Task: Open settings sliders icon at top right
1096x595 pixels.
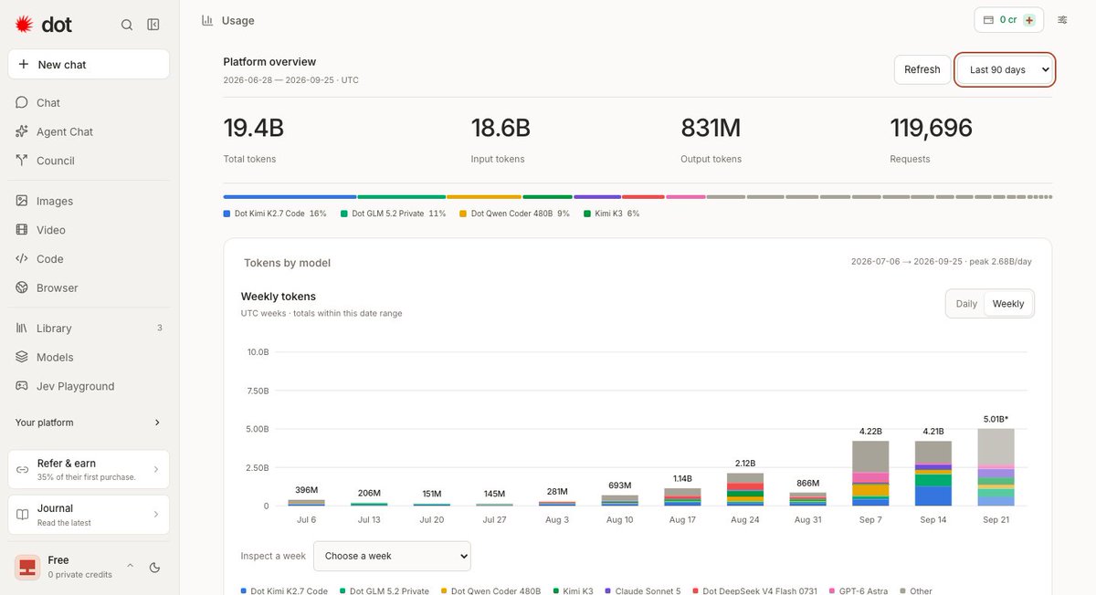Action: tap(1062, 19)
